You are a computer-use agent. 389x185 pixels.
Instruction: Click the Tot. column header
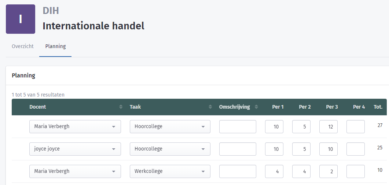pos(378,107)
